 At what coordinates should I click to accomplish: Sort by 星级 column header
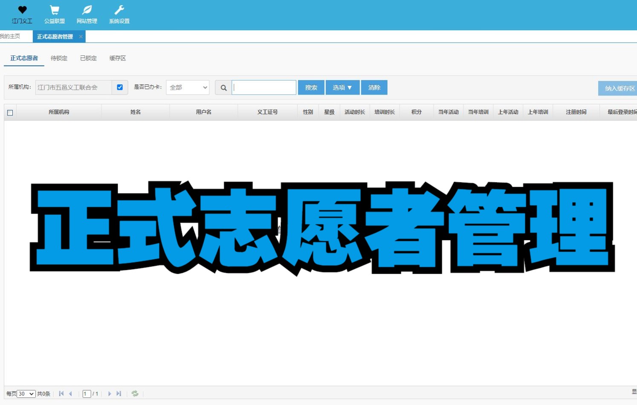tap(329, 112)
